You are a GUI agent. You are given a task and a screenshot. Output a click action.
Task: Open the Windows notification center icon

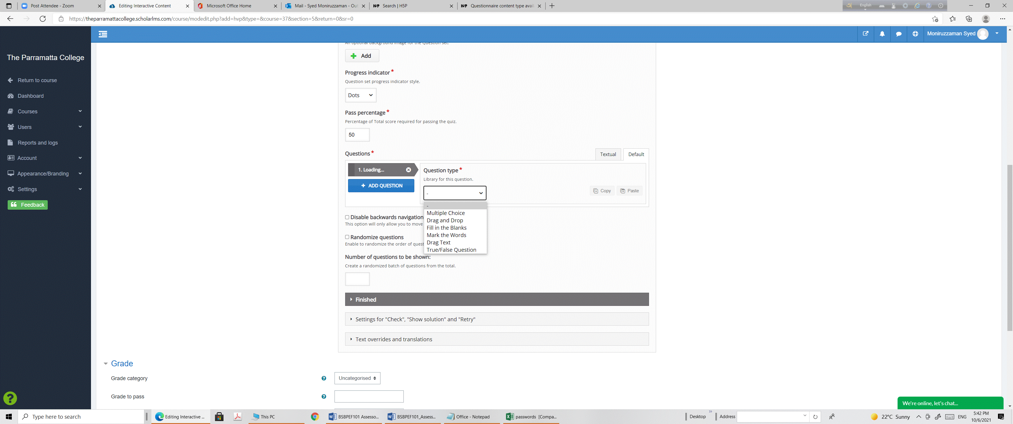(x=1001, y=417)
